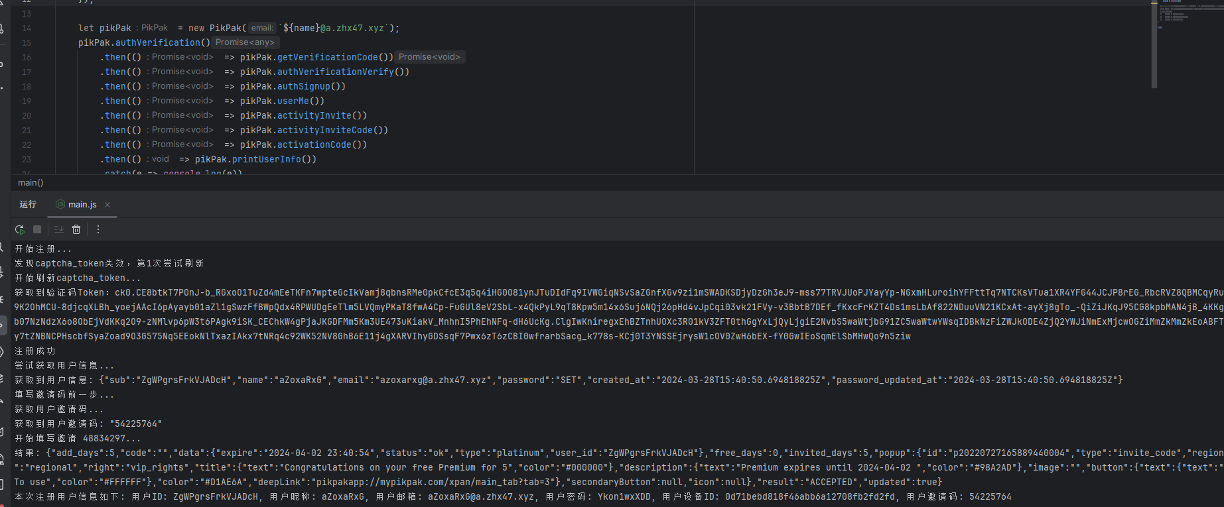This screenshot has height=507, width=1224.
Task: Click line number 19 in the gutter
Action: tap(27, 101)
